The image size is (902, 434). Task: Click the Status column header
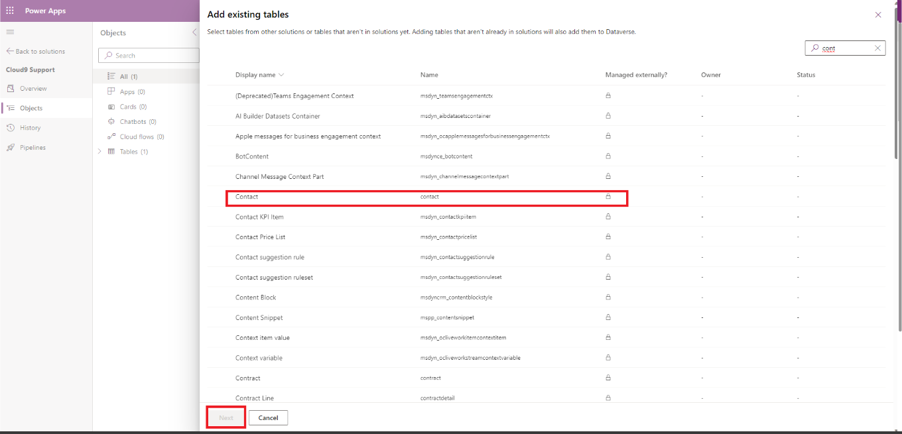click(x=806, y=75)
